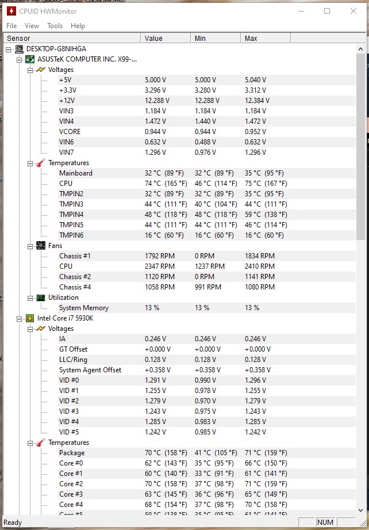The width and height of the screenshot is (369, 530).
Task: Collapse the ASUSTeK COMPUTER INC. node
Action: coord(19,60)
